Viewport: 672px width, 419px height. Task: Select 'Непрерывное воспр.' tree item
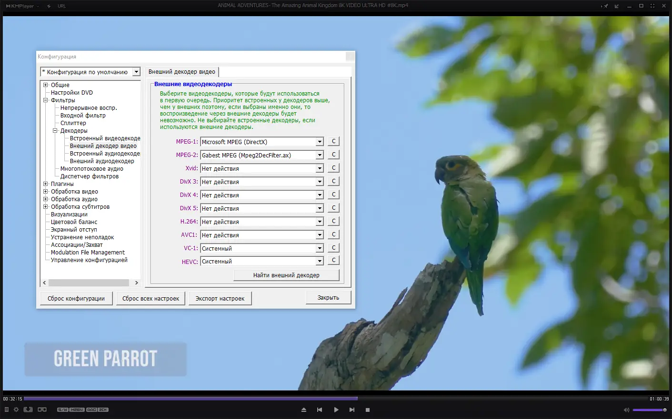coord(89,108)
